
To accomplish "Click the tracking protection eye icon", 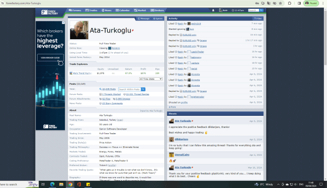I will coord(275,3).
